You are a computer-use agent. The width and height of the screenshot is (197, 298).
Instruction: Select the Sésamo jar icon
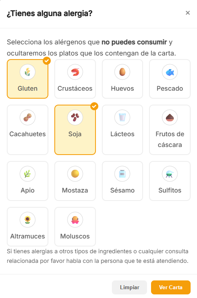(122, 174)
